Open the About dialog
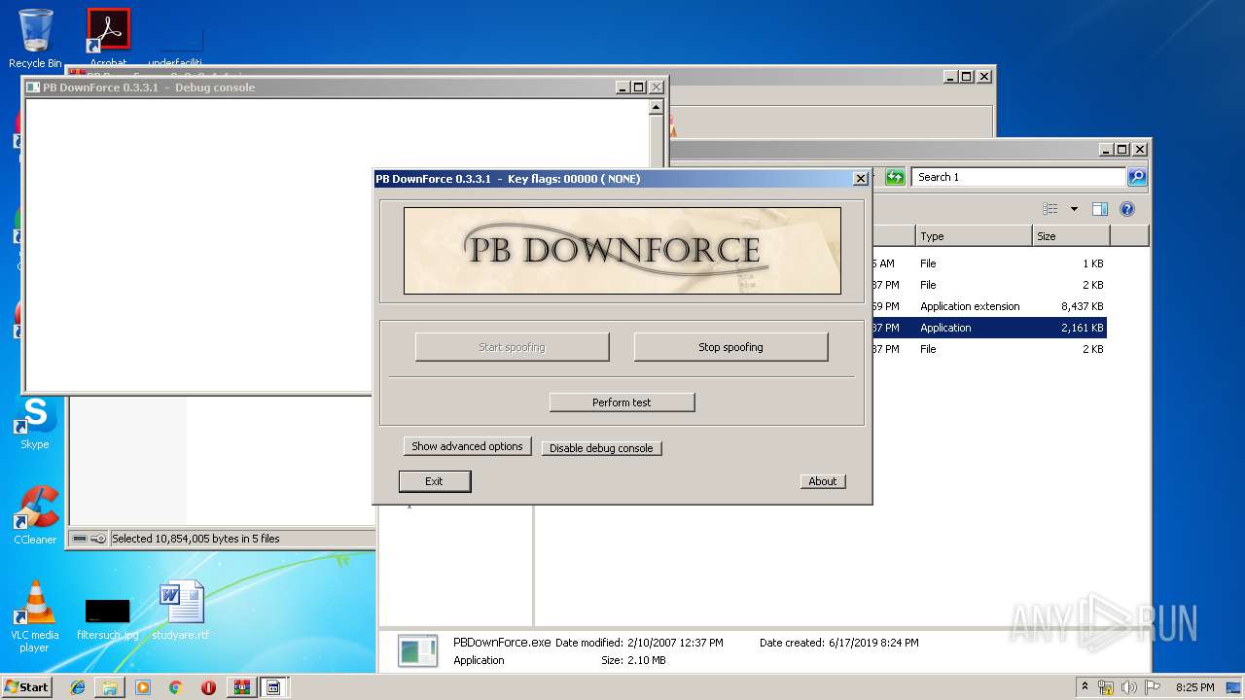 point(823,481)
